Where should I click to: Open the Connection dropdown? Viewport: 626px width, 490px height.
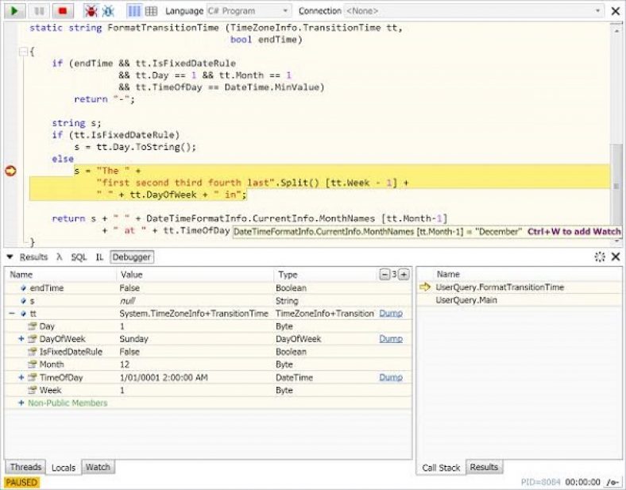474,11
